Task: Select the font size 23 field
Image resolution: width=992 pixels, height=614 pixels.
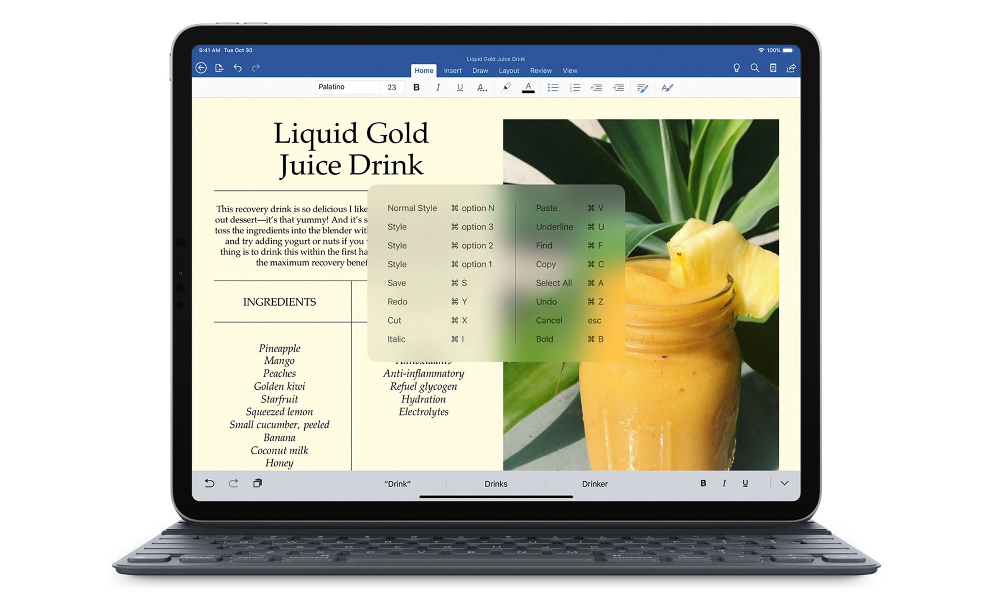Action: click(395, 88)
